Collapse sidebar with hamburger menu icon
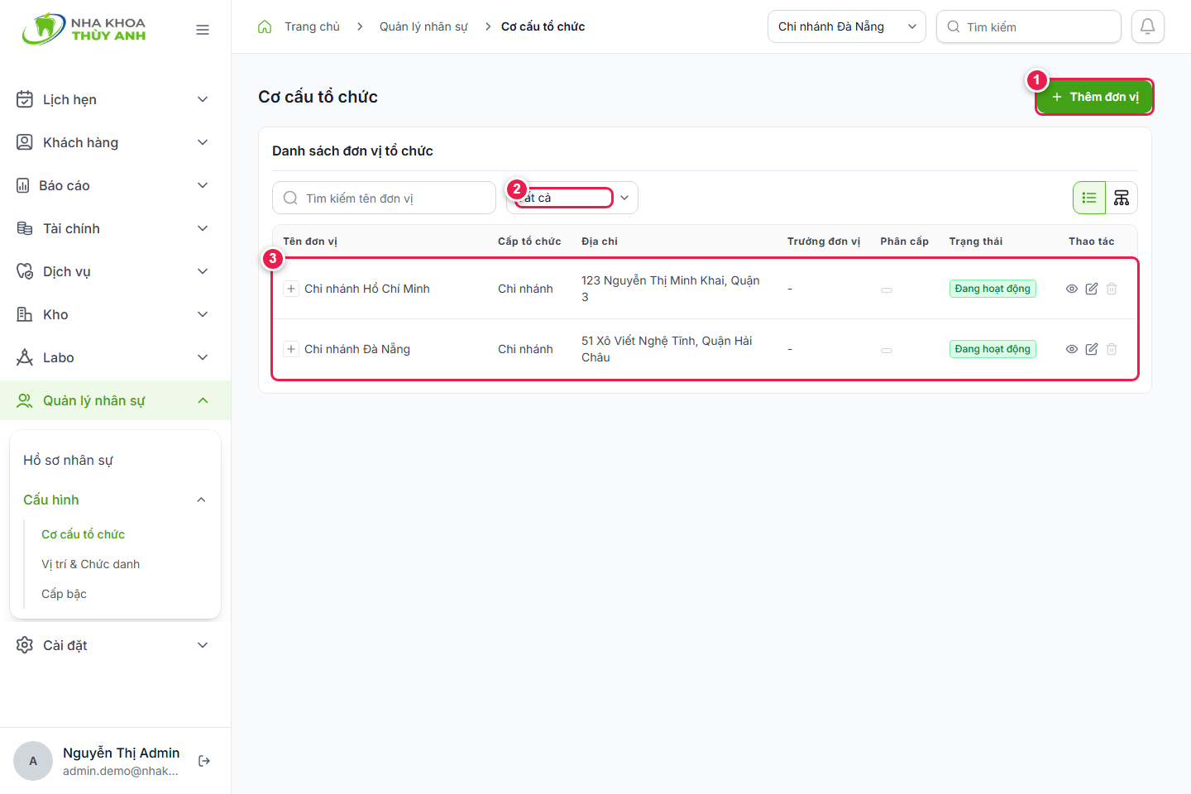The height and width of the screenshot is (794, 1191). tap(203, 30)
